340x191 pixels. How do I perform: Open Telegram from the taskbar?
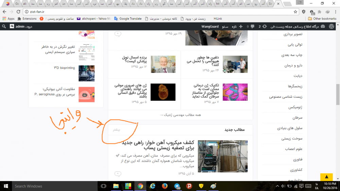177,186
